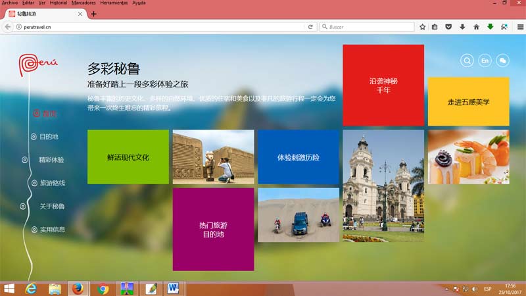Image resolution: width=526 pixels, height=296 pixels.
Task: Open the WeChat circle icon
Action: (x=502, y=61)
